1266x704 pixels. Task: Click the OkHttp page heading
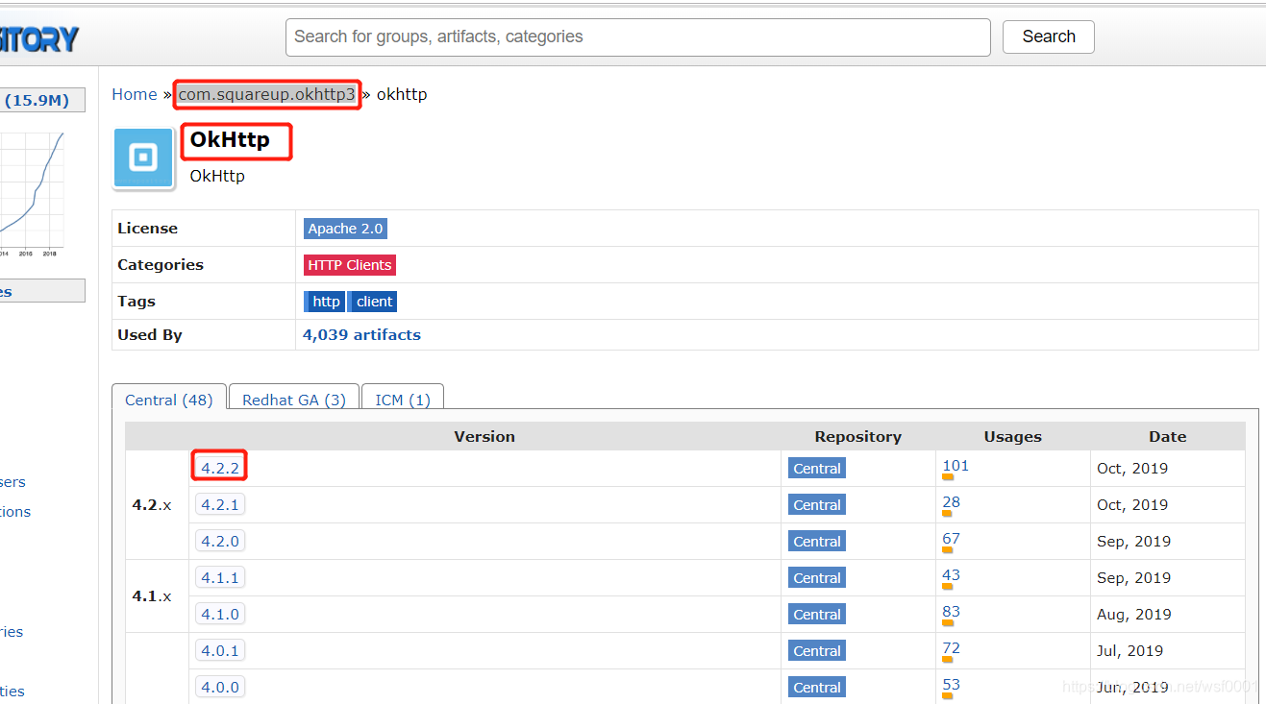[x=230, y=140]
